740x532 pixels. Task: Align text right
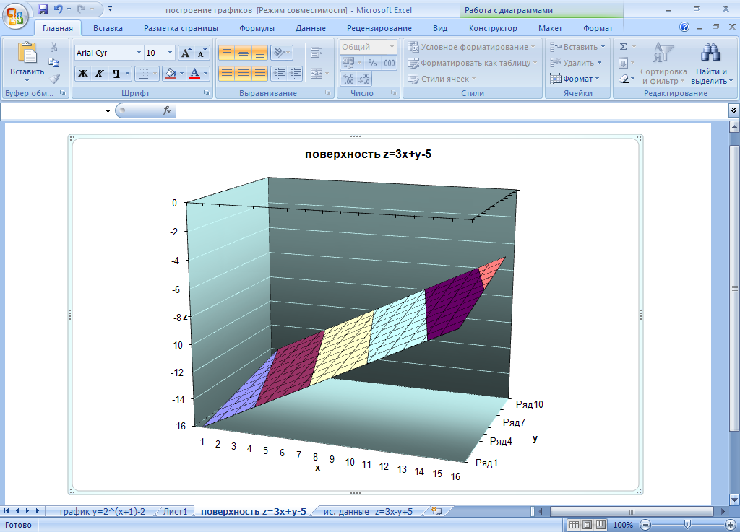click(259, 74)
